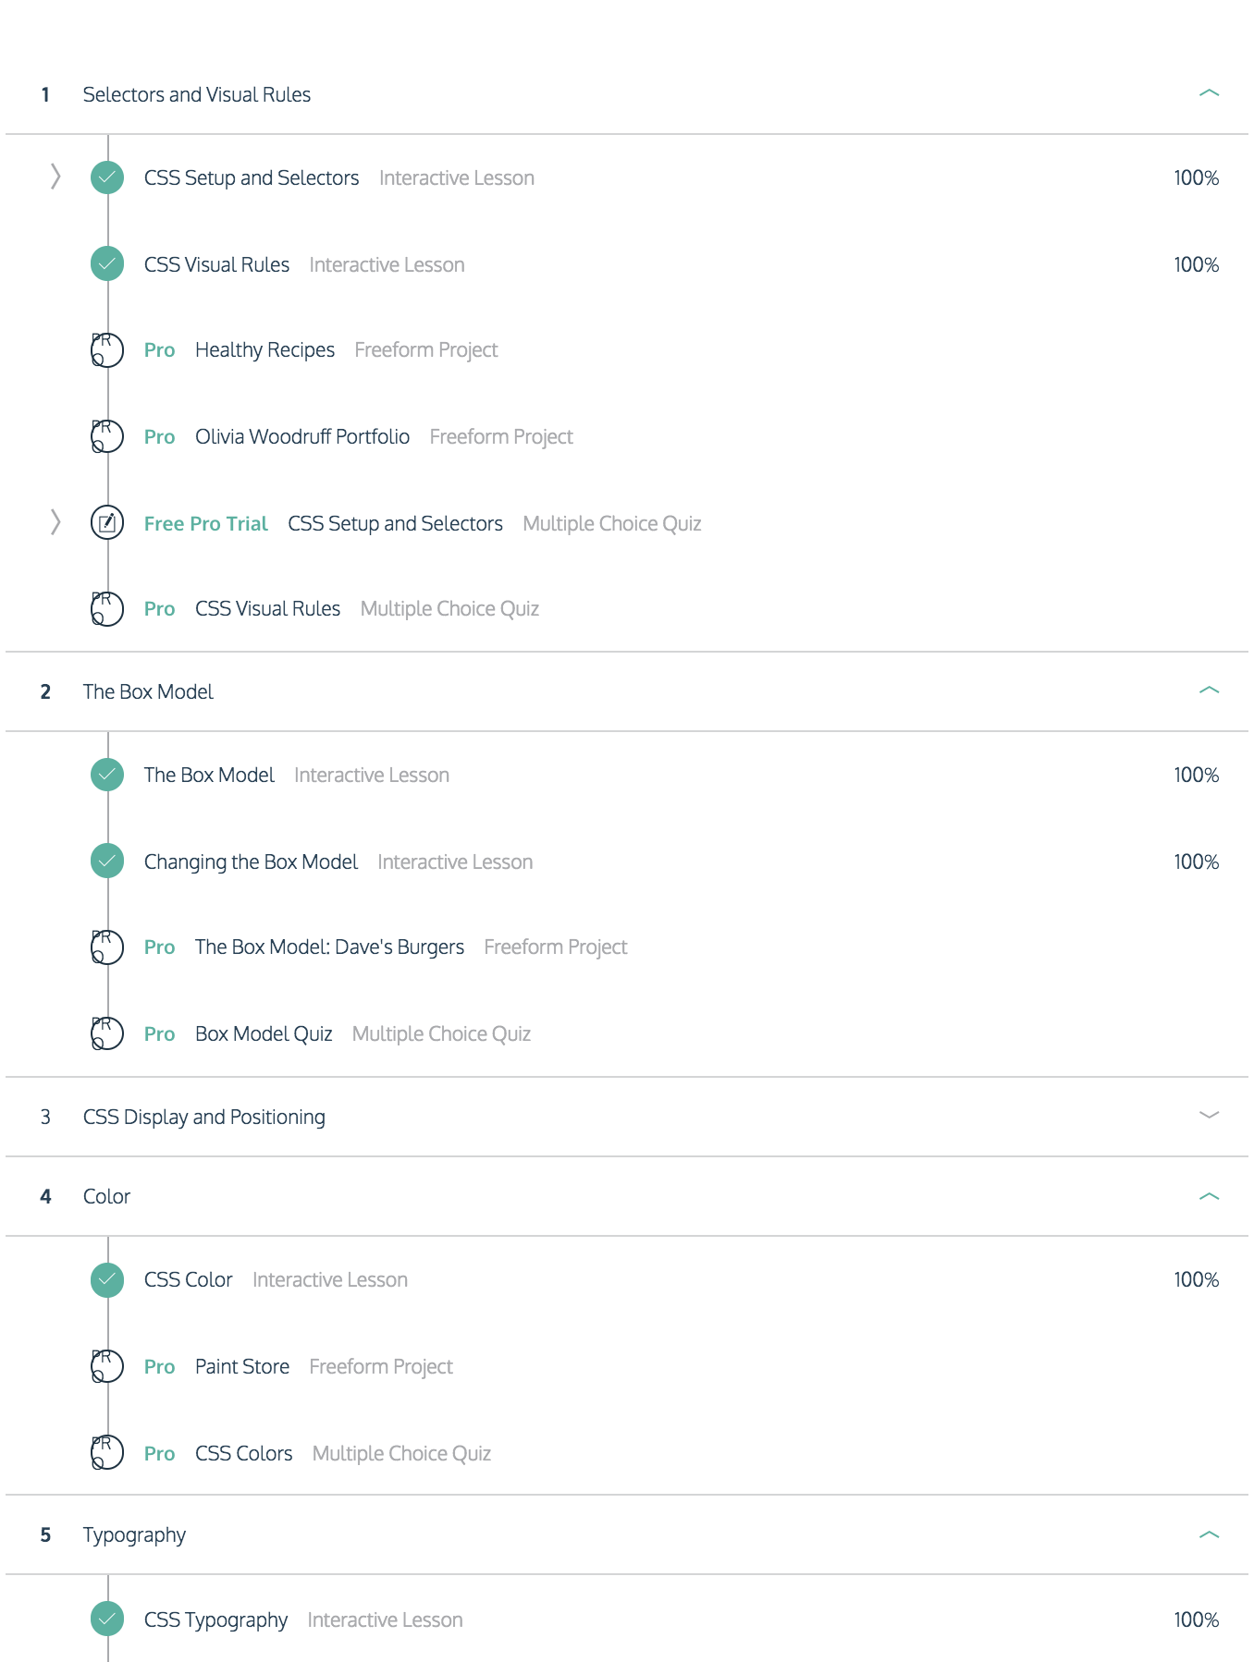Image resolution: width=1254 pixels, height=1662 pixels.
Task: Click the Free Pro Trial label
Action: pos(205,524)
